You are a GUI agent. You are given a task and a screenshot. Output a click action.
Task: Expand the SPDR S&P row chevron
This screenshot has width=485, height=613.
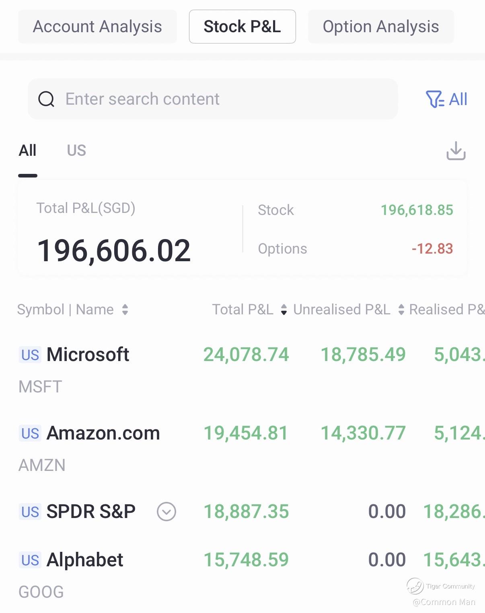point(166,512)
